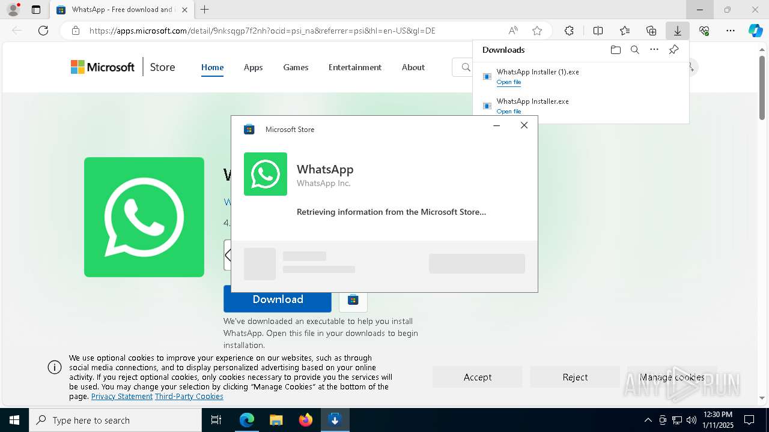Click the Microsoft logo
Image resolution: width=769 pixels, height=432 pixels.
click(103, 67)
